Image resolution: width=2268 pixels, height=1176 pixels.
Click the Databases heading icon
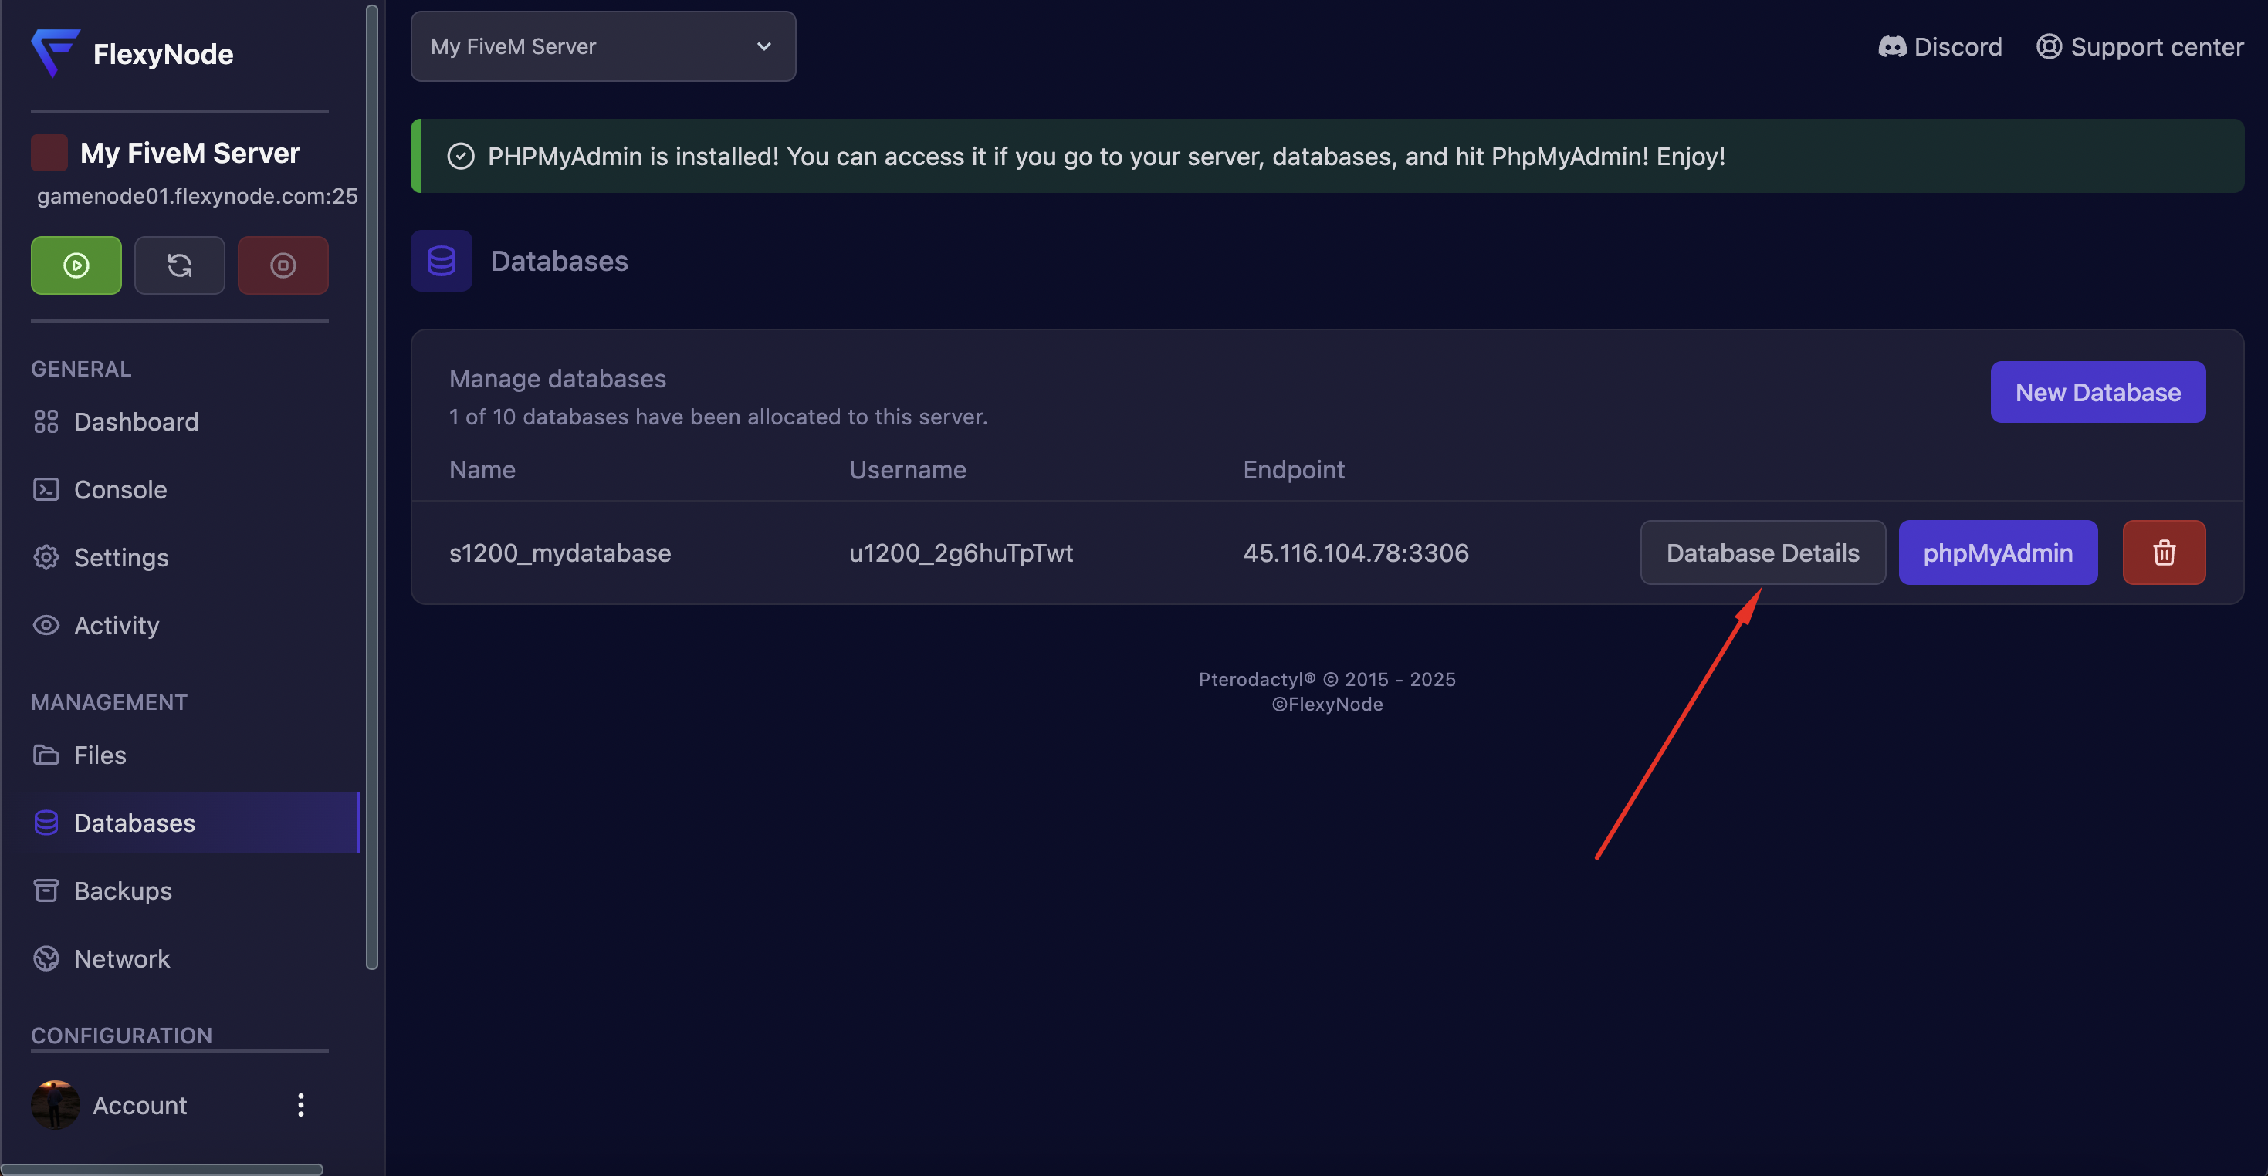[x=441, y=261]
